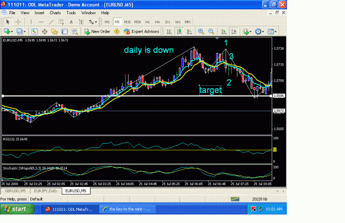Open the View menu

click(x=25, y=13)
